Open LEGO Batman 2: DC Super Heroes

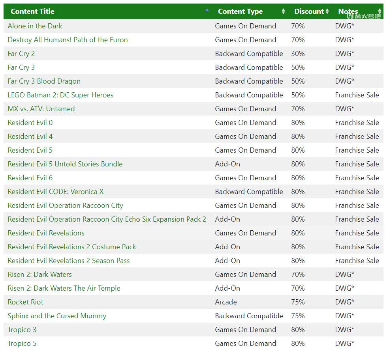(60, 95)
